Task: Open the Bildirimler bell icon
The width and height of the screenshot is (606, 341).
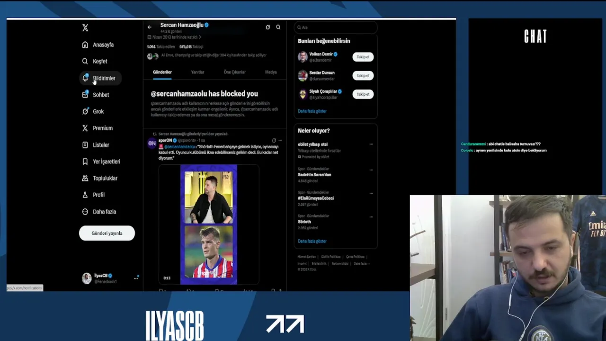Action: point(85,78)
